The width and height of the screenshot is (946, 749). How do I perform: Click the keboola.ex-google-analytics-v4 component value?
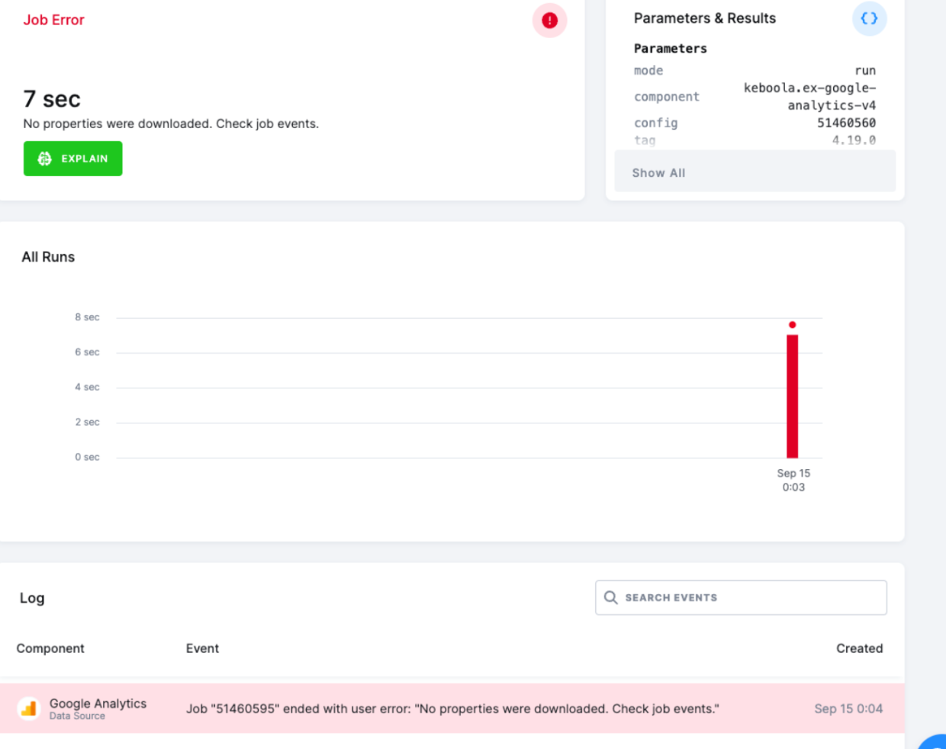click(810, 97)
